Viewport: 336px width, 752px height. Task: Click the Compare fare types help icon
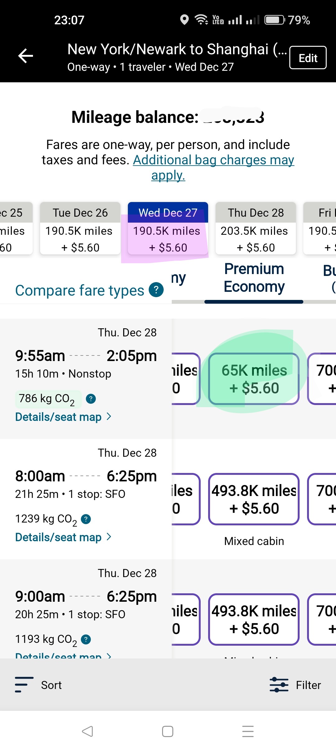156,290
